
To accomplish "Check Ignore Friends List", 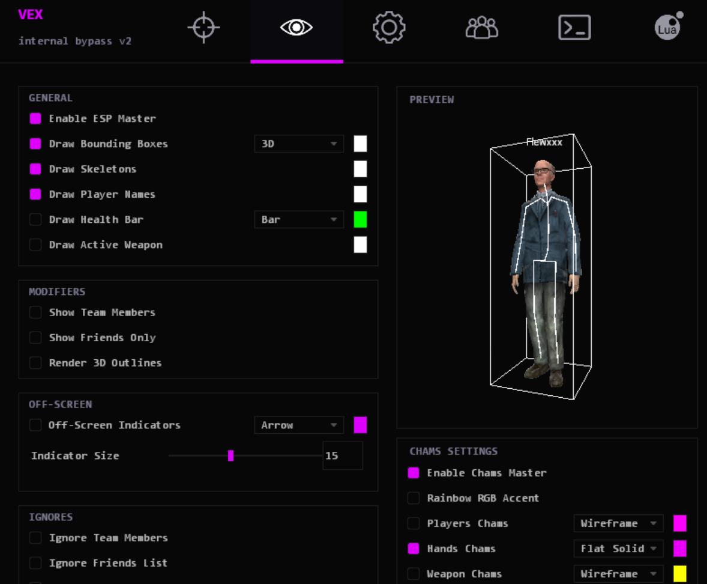I will pyautogui.click(x=35, y=563).
